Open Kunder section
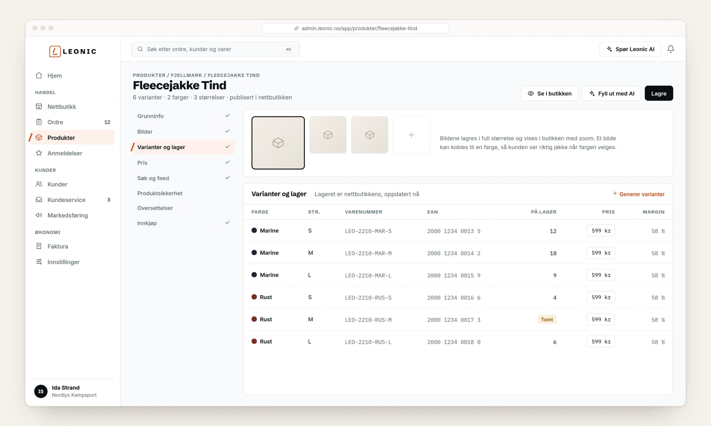711x426 pixels. tap(72, 184)
